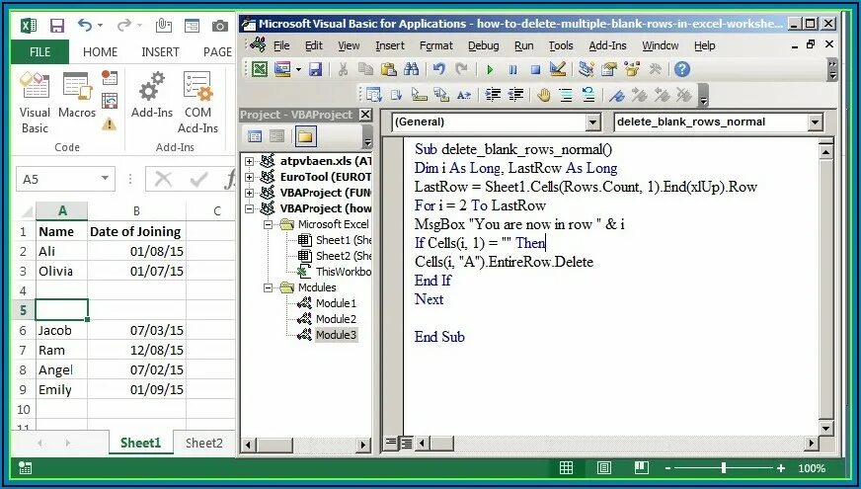
Task: Open the (General) object dropdown
Action: click(x=592, y=122)
